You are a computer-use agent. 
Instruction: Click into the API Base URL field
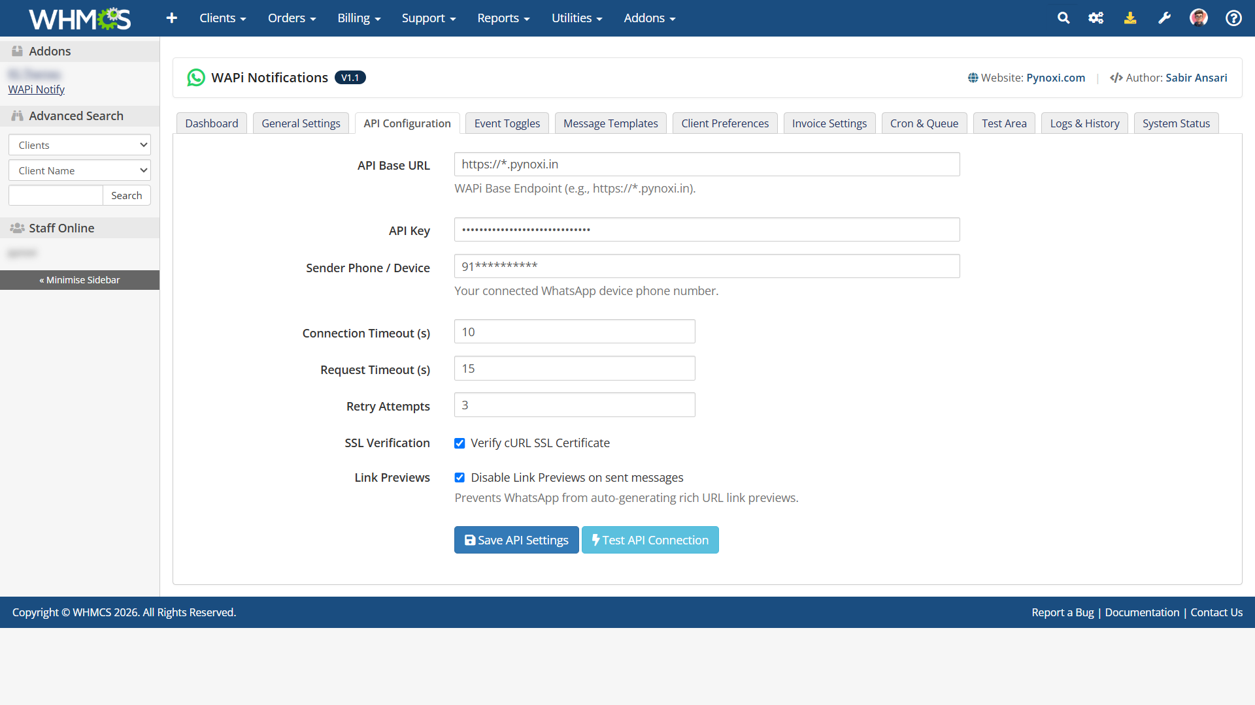tap(707, 164)
